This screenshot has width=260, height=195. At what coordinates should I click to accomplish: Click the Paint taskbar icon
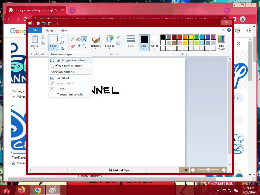point(53,190)
